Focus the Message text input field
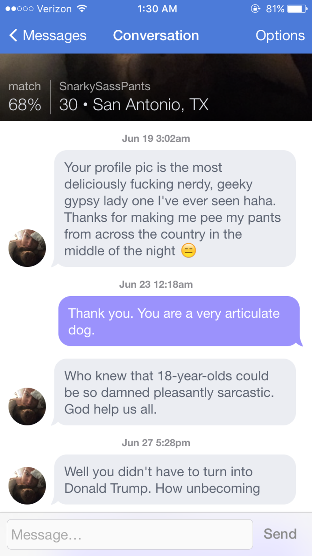 [130, 534]
